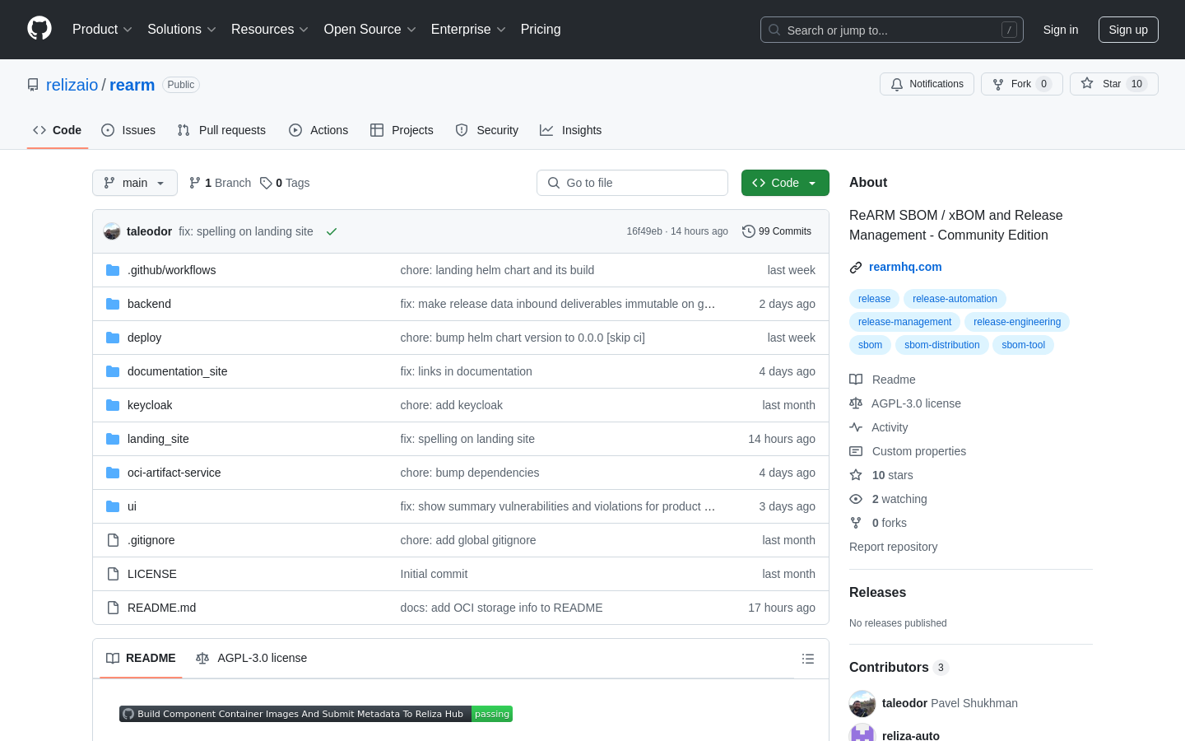Click the ui folder icon
Image resolution: width=1185 pixels, height=741 pixels.
(x=113, y=506)
